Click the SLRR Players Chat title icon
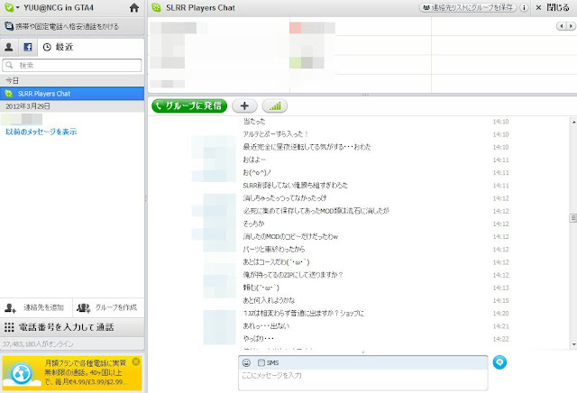 pos(156,7)
